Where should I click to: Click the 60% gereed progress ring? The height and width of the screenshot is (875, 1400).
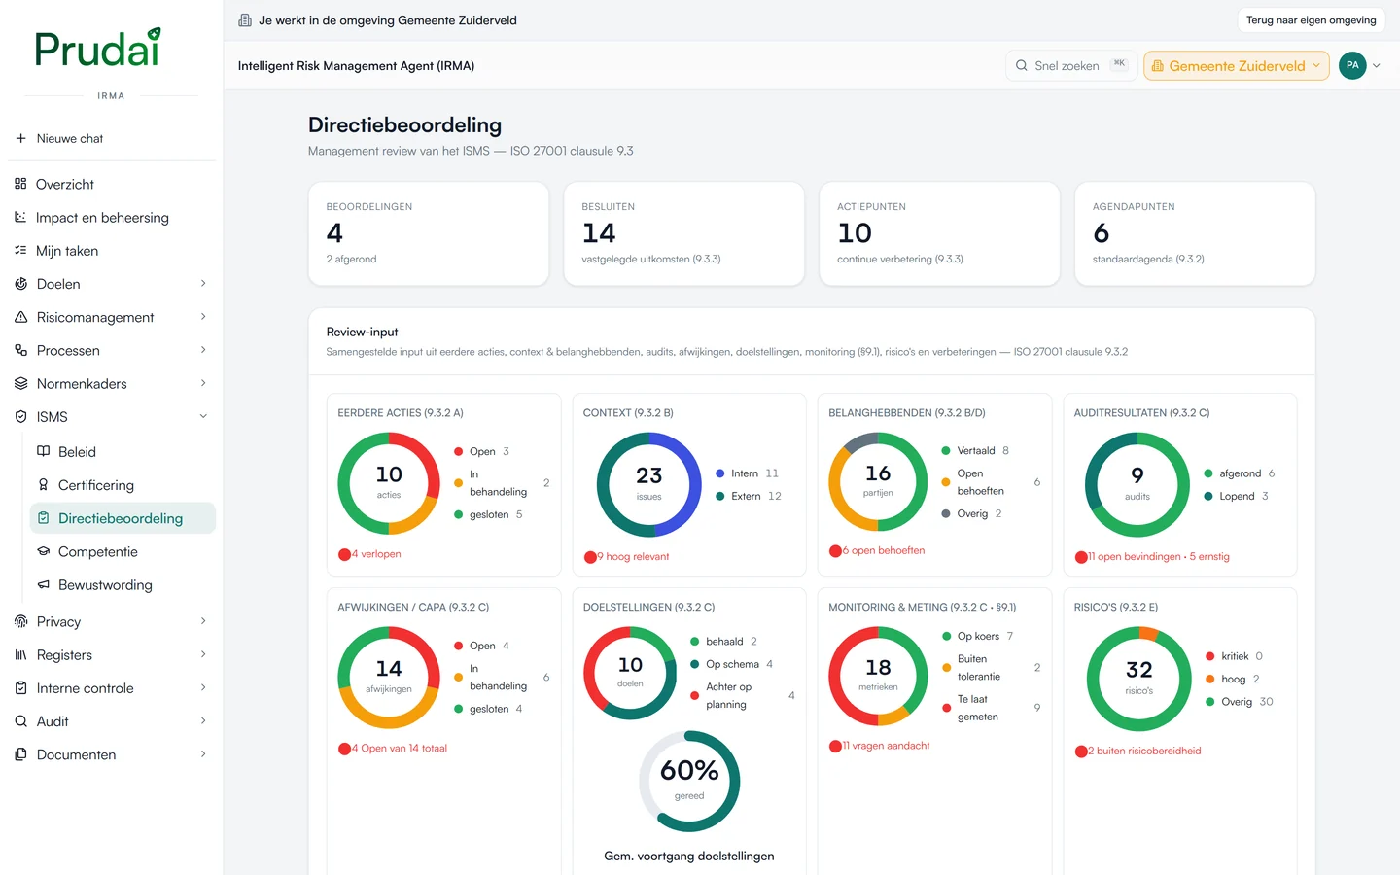pos(689,781)
